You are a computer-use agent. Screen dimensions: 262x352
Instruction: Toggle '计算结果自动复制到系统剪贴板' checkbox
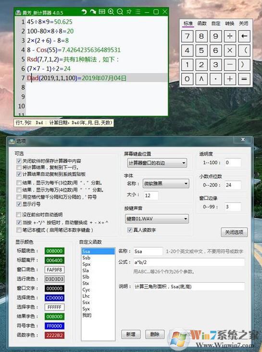click(19, 174)
